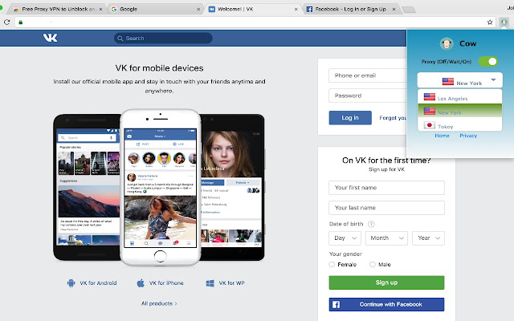Close the Google tab
Image resolution: width=514 pixels, height=321 pixels.
[198, 9]
